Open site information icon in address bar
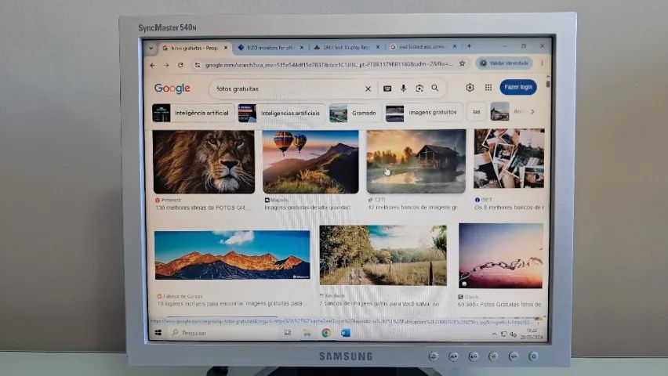Image resolution: width=668 pixels, height=376 pixels. pos(198,65)
